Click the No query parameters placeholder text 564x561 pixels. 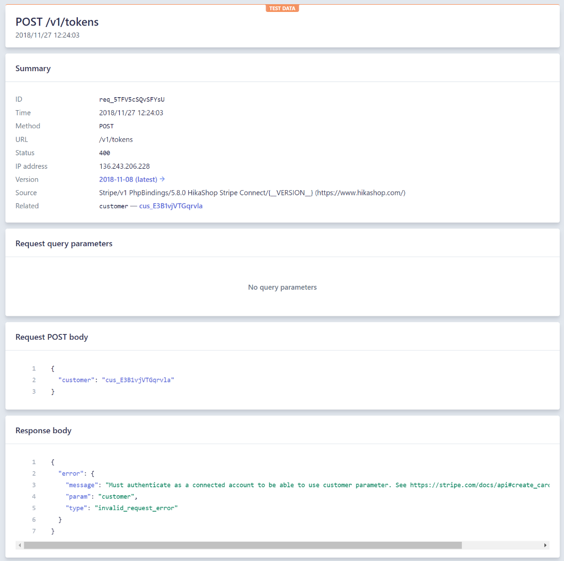pyautogui.click(x=282, y=287)
